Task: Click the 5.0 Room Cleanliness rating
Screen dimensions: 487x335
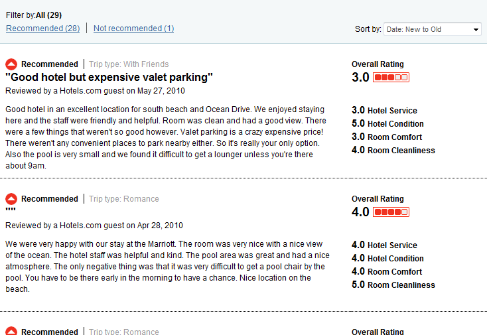Action: (393, 285)
